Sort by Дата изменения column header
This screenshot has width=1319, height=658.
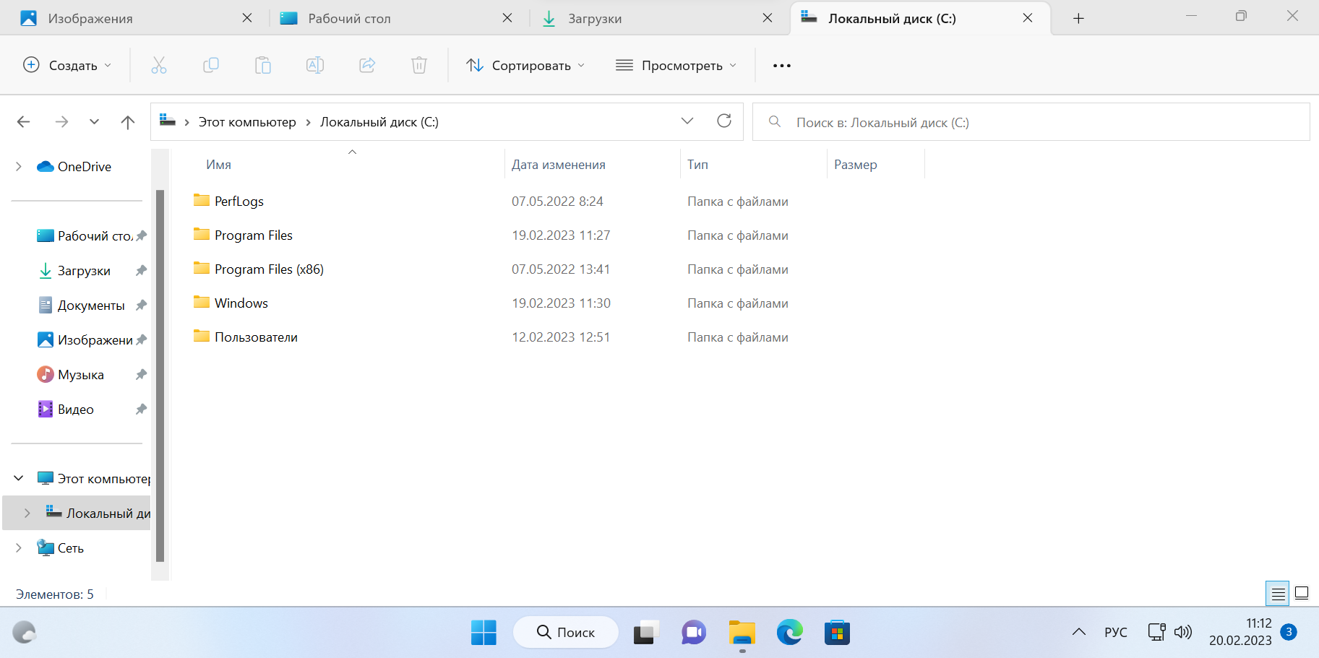point(559,165)
